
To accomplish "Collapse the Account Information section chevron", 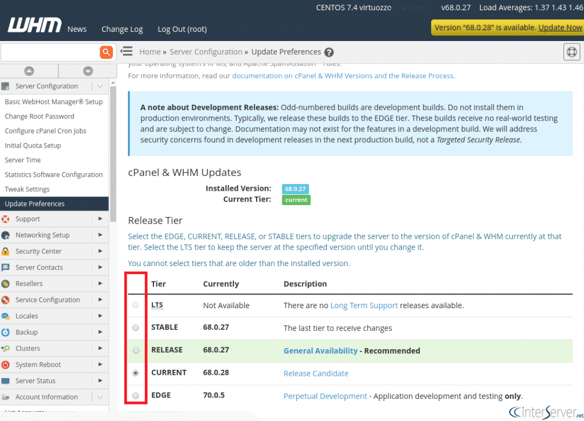I will tap(100, 397).
